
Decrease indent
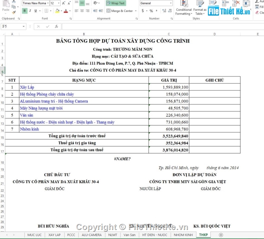point(95,11)
